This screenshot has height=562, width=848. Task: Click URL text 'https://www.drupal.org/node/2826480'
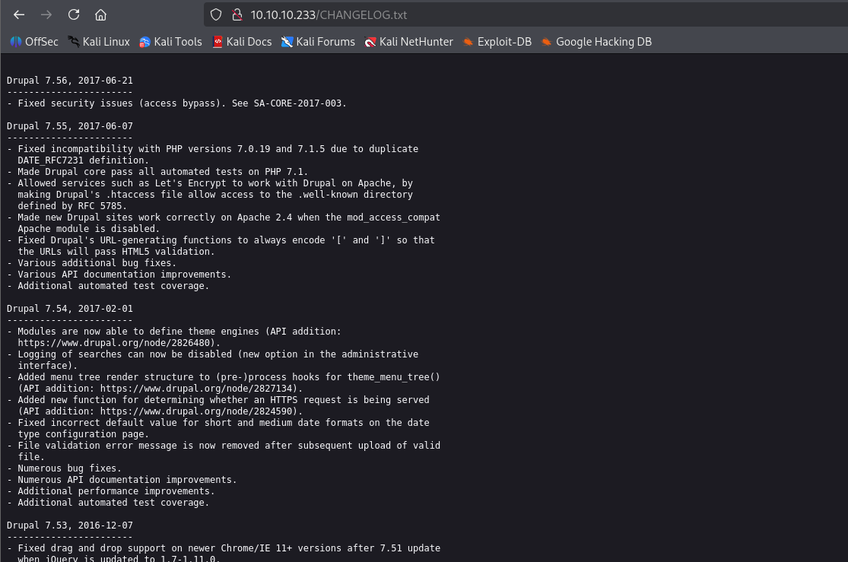click(113, 343)
